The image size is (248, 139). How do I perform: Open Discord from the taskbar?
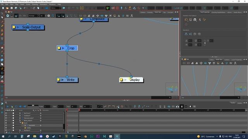click(41, 136)
